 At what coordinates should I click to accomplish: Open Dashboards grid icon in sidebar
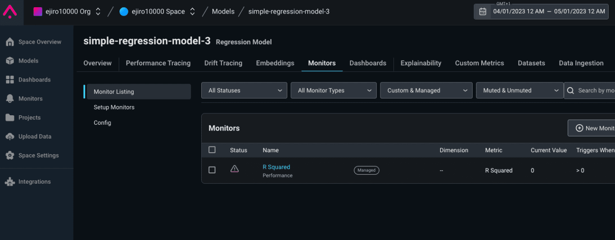click(10, 80)
